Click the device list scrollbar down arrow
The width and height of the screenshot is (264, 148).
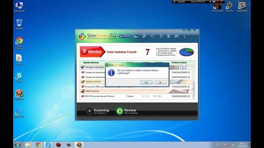[193, 98]
